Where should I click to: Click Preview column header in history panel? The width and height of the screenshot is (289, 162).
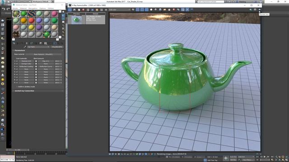[77, 14]
